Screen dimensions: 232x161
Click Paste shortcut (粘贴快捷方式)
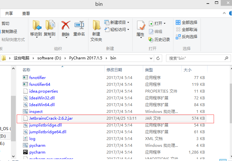(x=13, y=39)
